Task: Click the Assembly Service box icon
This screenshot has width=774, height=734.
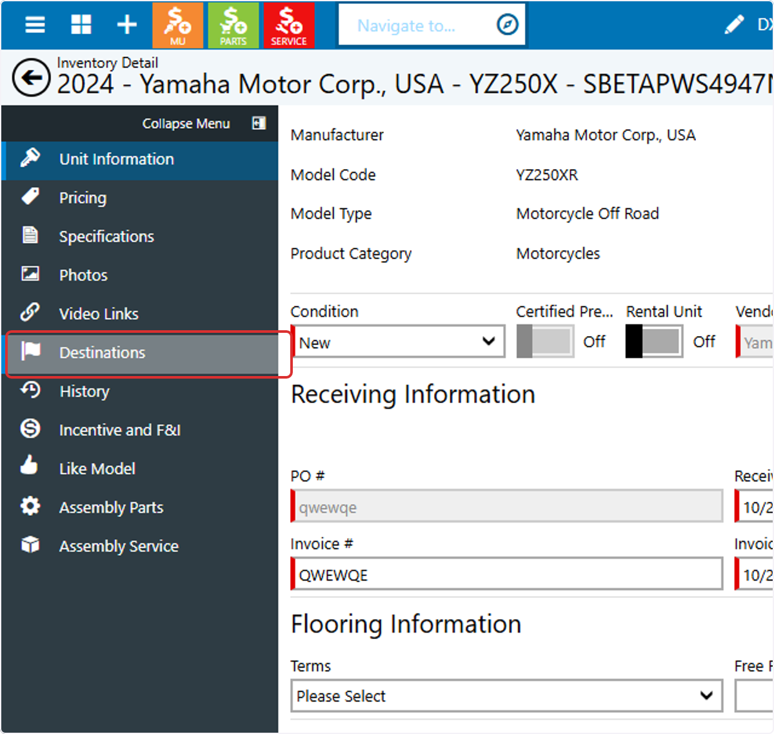Action: [x=30, y=545]
